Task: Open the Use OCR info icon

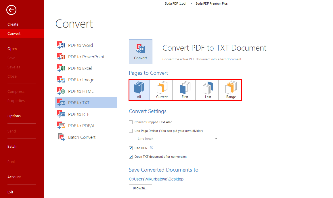Action: click(152, 147)
